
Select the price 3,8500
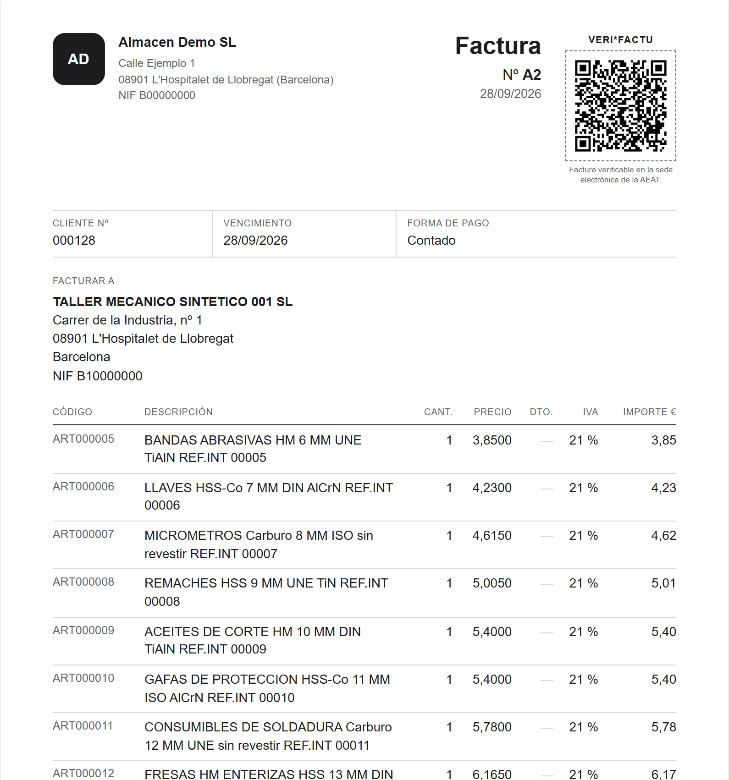[492, 440]
